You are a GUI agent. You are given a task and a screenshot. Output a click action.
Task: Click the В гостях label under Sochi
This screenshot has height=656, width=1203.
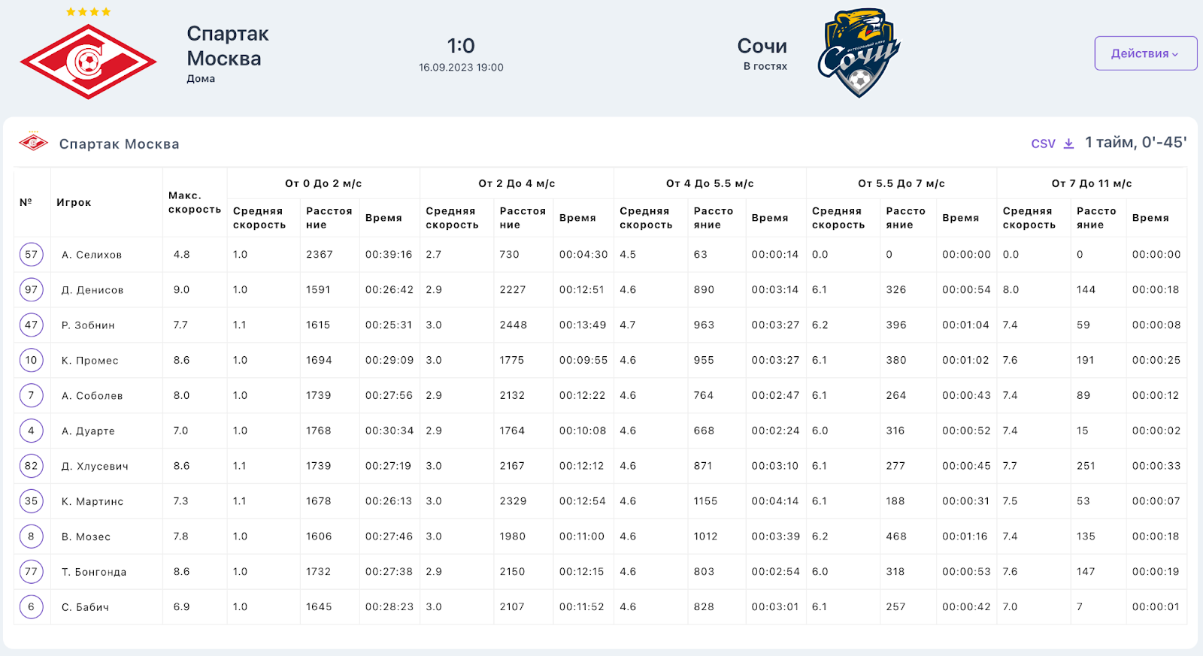point(765,66)
